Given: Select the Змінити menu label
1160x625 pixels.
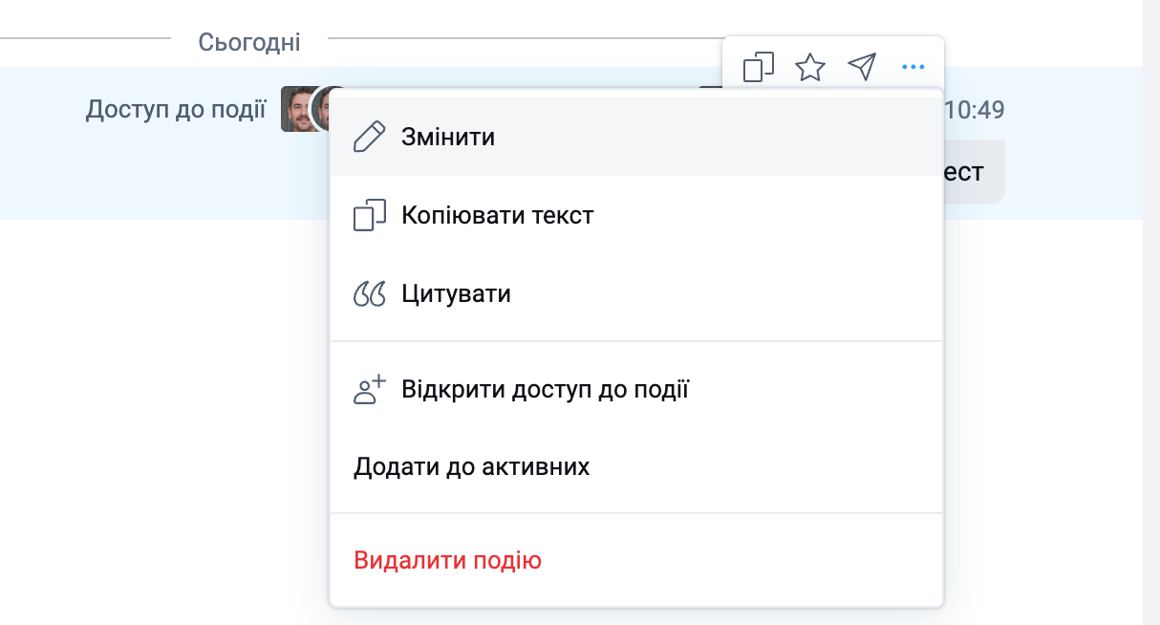Looking at the screenshot, I should coord(448,137).
